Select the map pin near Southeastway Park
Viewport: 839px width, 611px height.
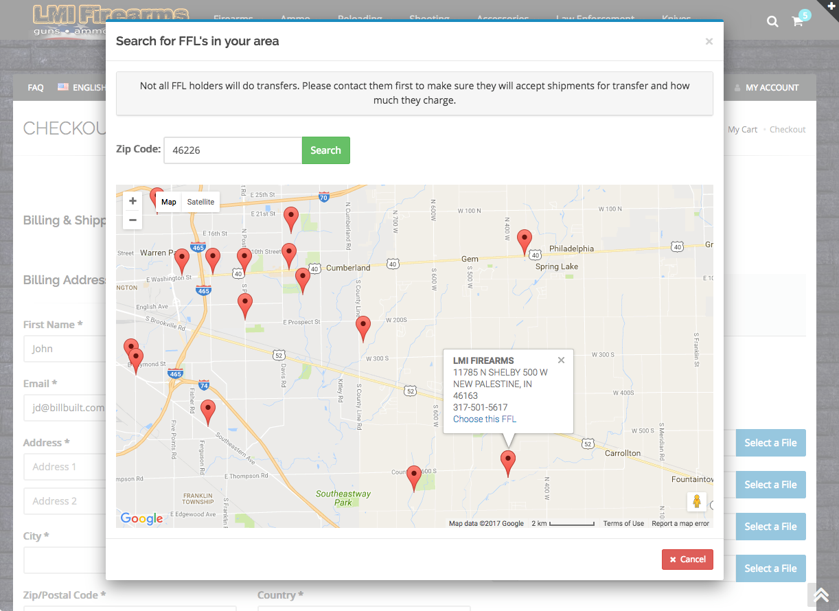pos(413,477)
